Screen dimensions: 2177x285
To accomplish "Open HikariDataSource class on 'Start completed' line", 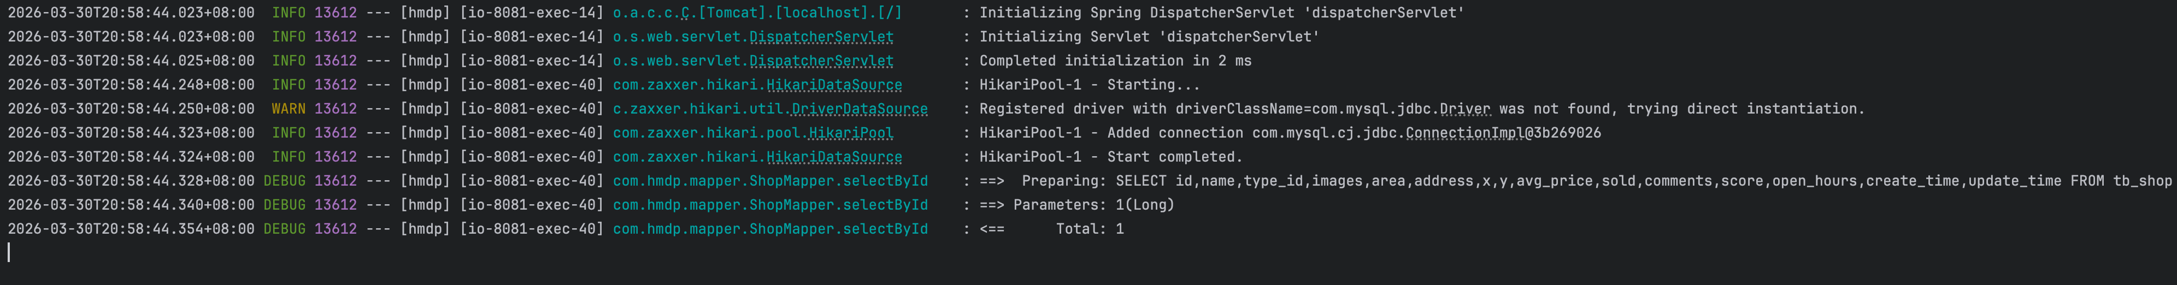I will (834, 157).
